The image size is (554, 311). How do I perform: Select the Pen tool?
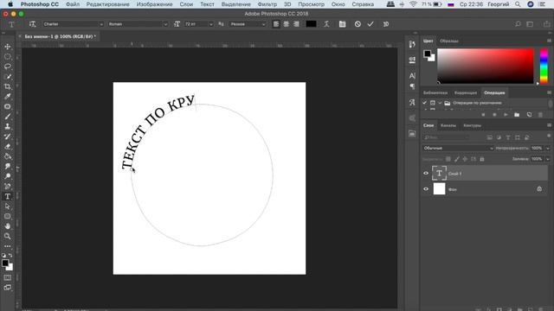pyautogui.click(x=8, y=187)
